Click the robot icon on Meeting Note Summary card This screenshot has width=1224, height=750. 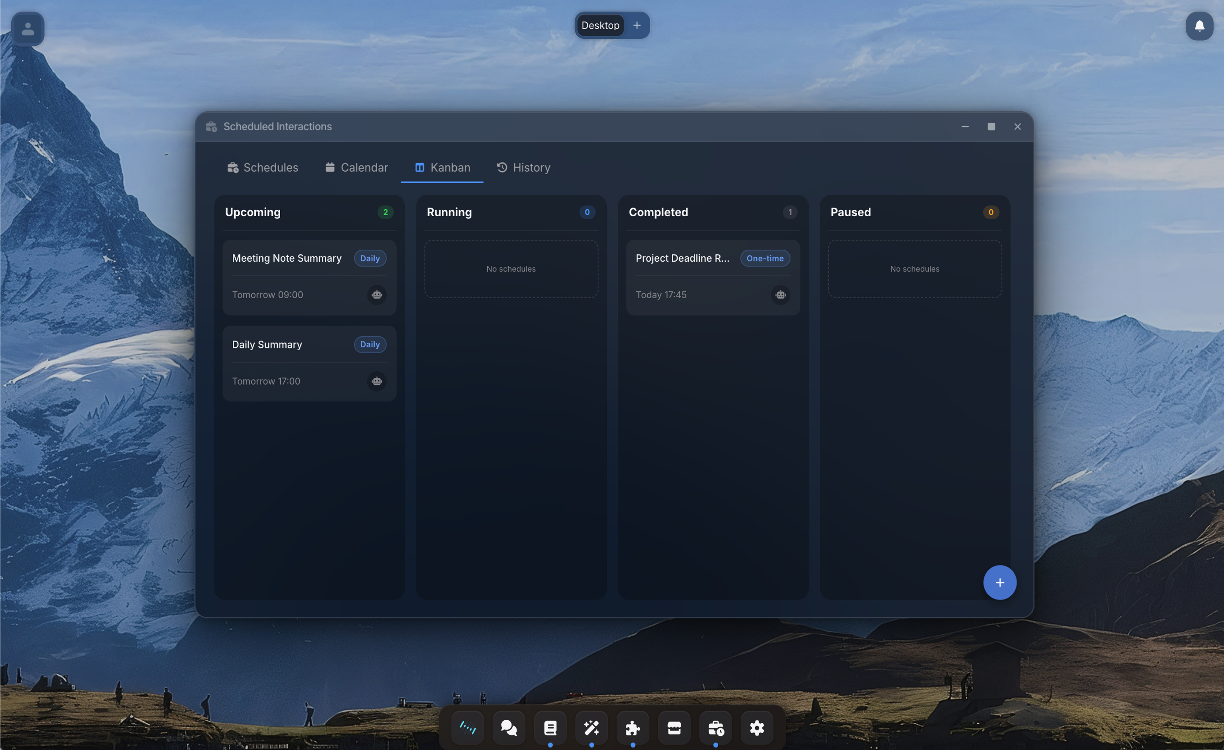tap(377, 295)
